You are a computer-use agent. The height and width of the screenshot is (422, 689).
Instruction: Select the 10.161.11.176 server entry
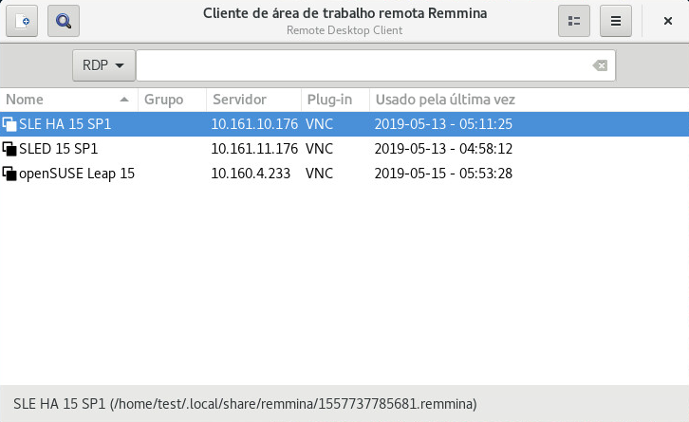[x=254, y=149]
